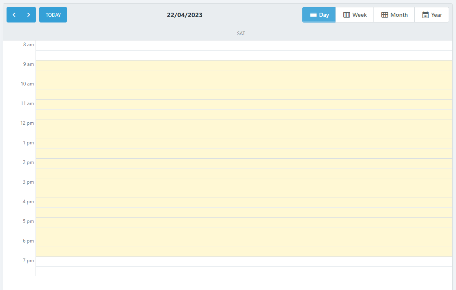
Task: Click the 9 am time label
Action: (29, 64)
